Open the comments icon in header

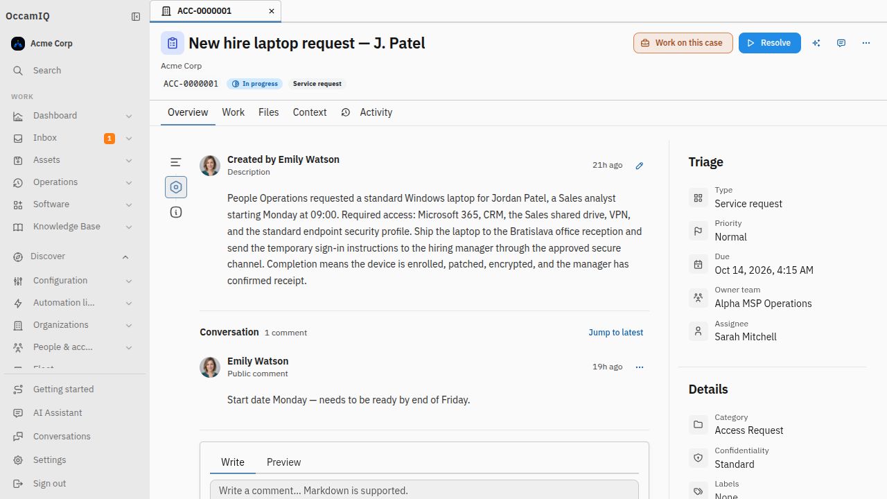(x=841, y=43)
